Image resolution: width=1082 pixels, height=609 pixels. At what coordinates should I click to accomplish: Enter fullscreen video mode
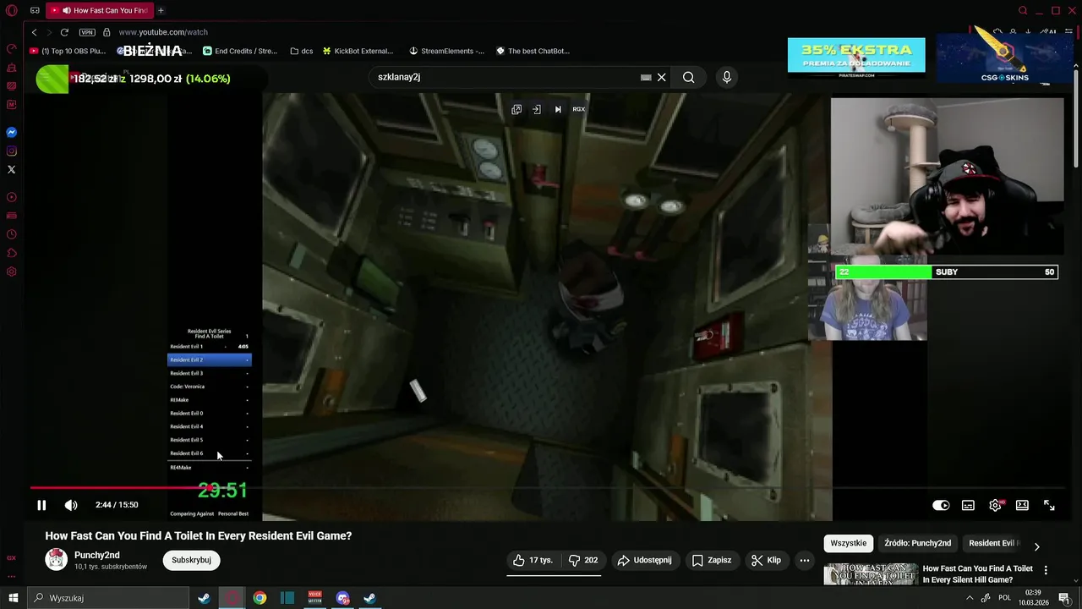[x=1049, y=505]
